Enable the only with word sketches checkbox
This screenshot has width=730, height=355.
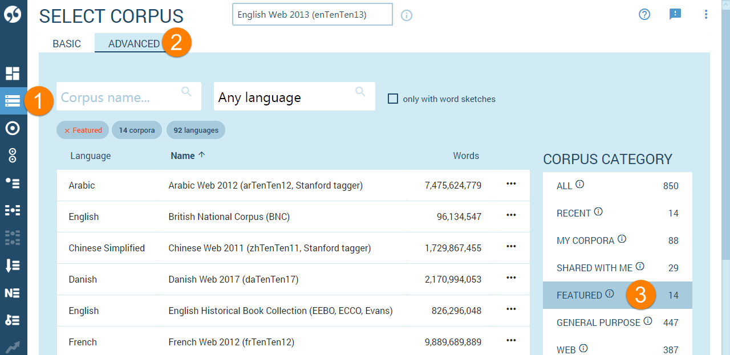click(x=393, y=99)
